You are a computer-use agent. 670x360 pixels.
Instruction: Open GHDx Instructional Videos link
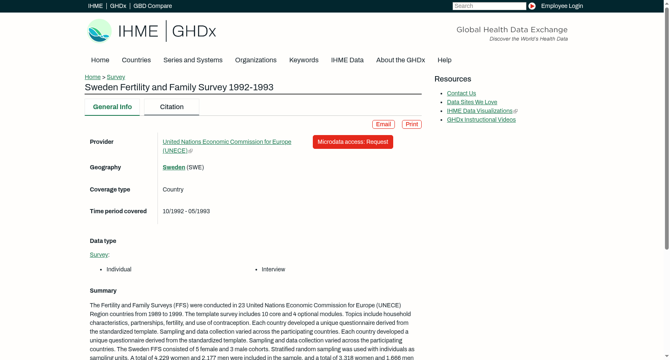(481, 120)
